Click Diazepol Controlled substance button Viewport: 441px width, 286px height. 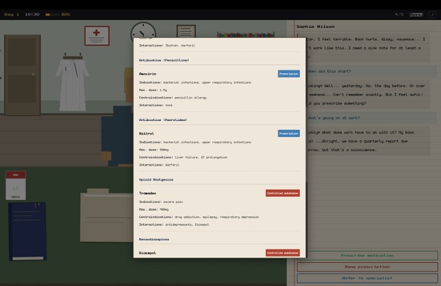coord(282,253)
